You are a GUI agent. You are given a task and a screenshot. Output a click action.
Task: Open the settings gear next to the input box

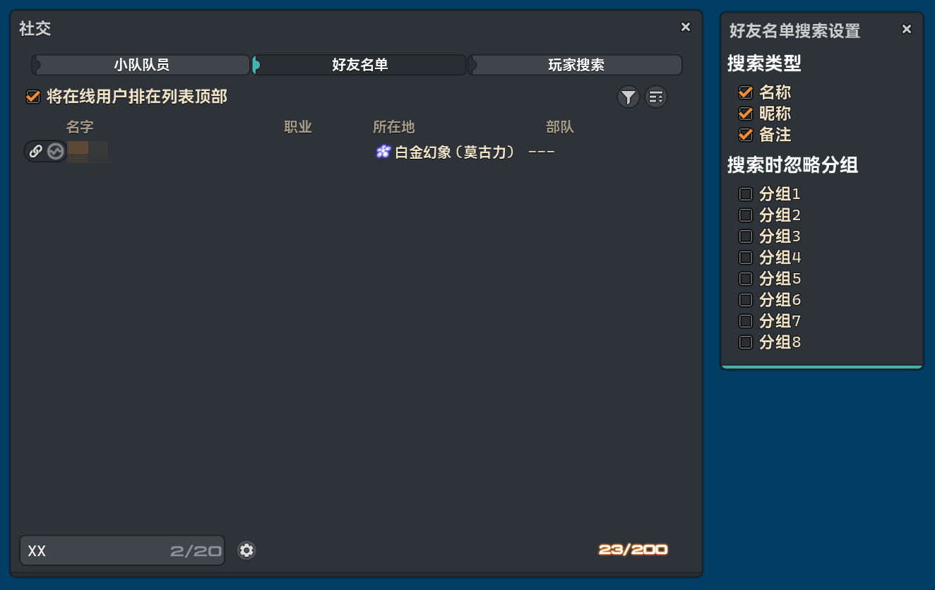pyautogui.click(x=246, y=550)
